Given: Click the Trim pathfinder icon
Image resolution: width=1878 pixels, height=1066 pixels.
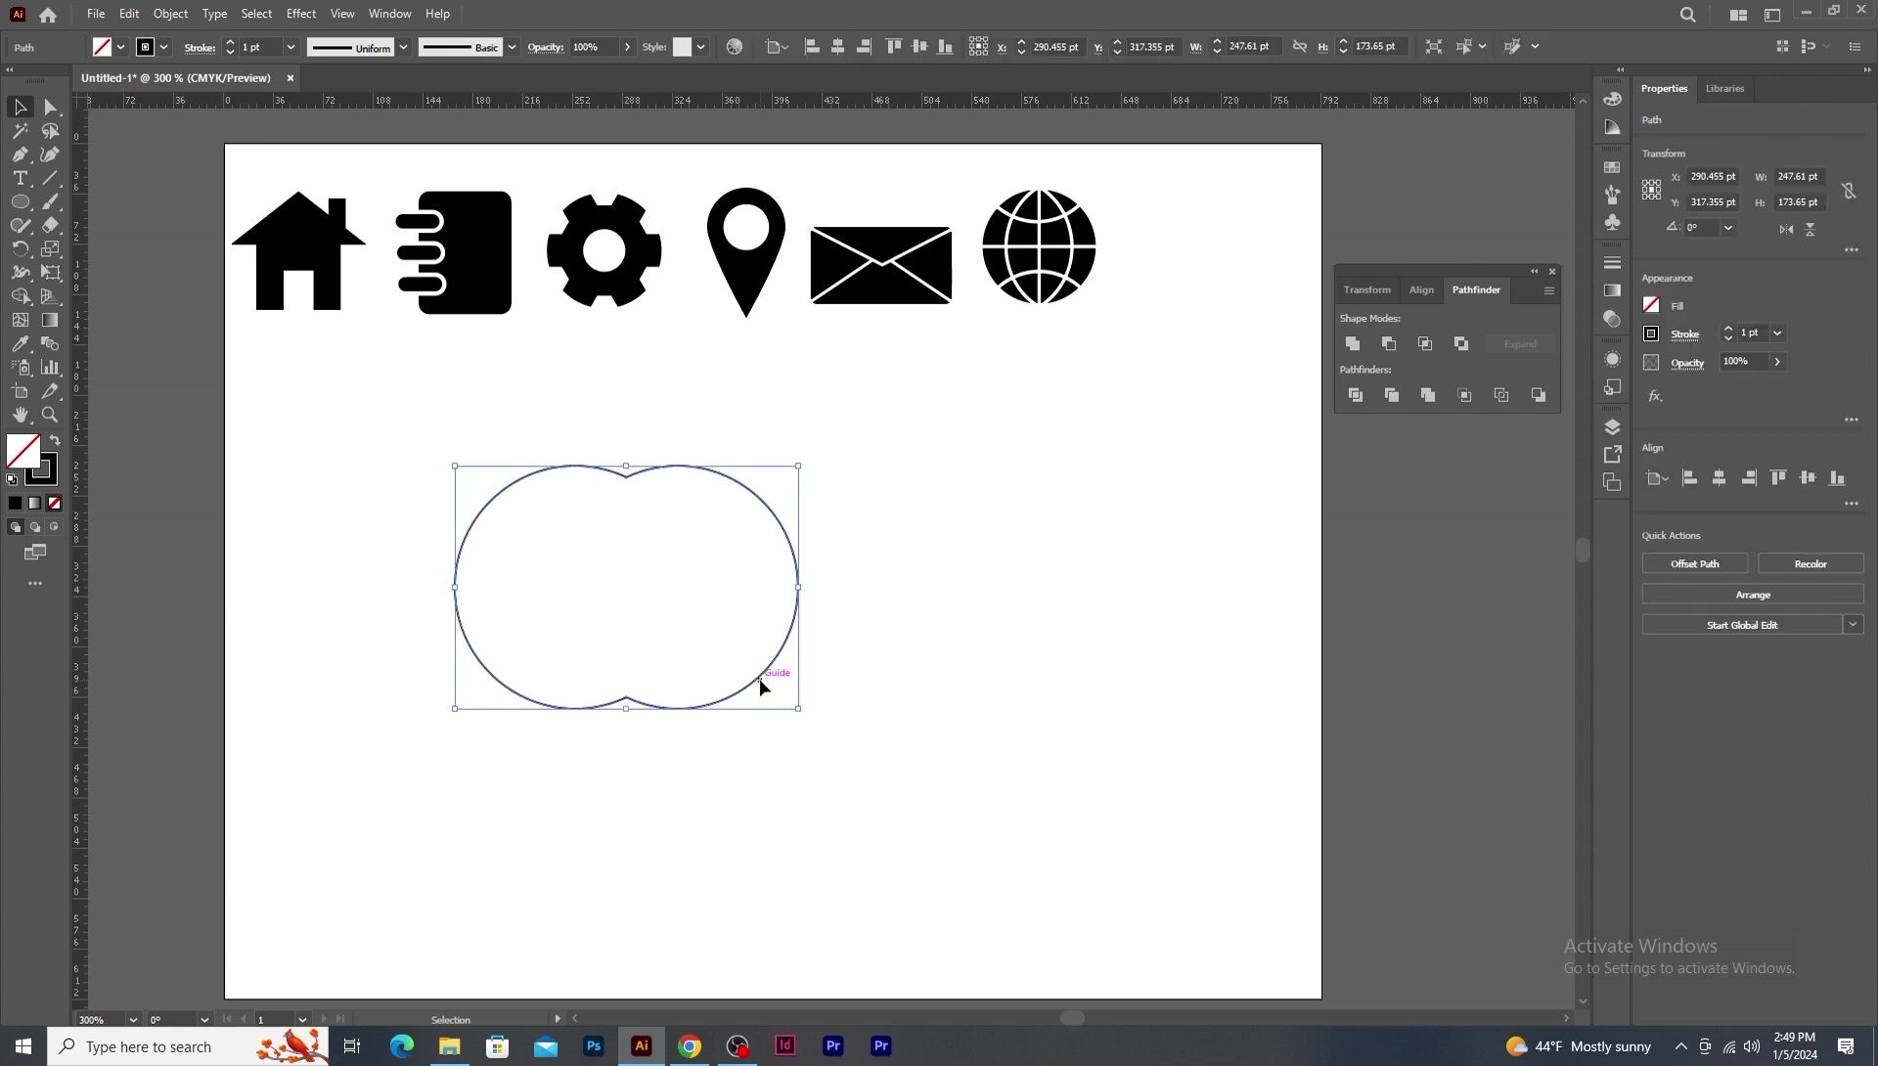Looking at the screenshot, I should click(x=1392, y=395).
